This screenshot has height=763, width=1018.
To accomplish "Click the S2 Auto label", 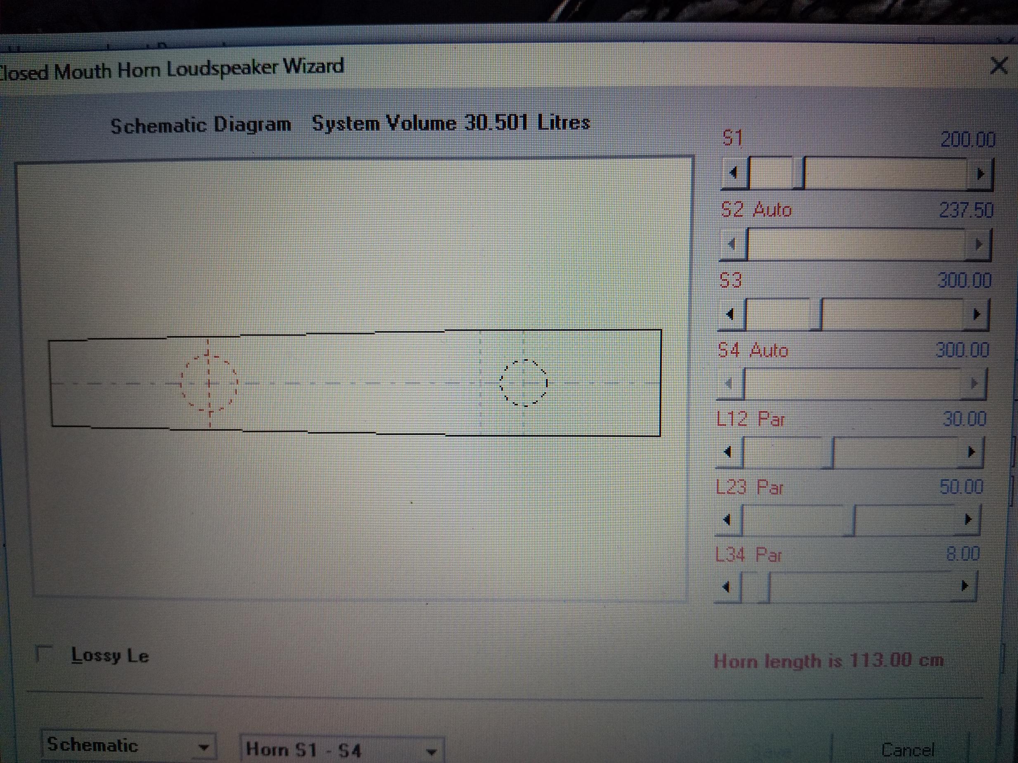I will pyautogui.click(x=756, y=210).
